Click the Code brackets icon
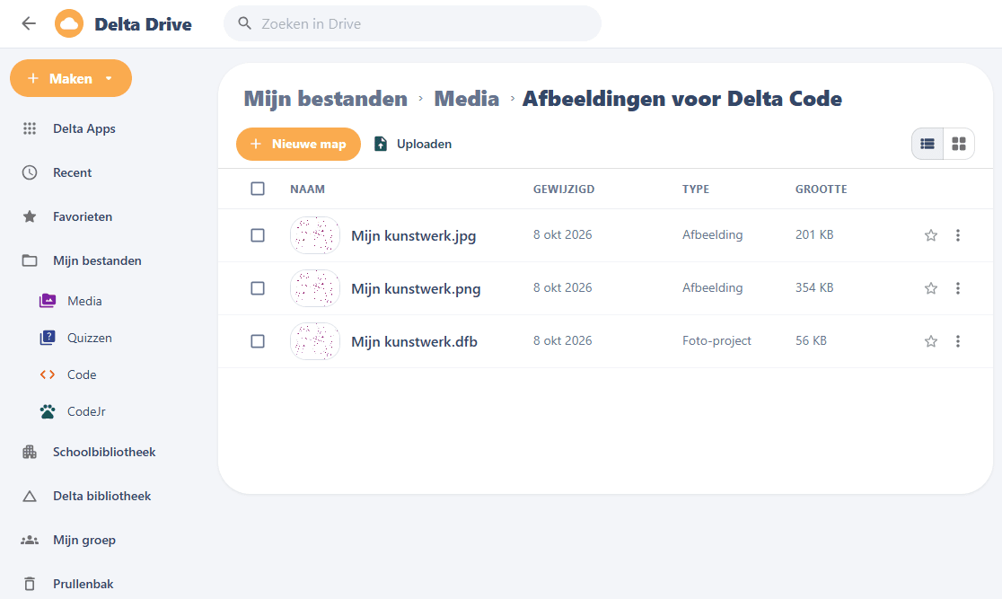This screenshot has height=599, width=1002. [48, 374]
